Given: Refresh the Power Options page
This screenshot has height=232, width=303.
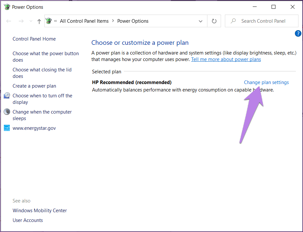Looking at the screenshot, I should [x=214, y=21].
